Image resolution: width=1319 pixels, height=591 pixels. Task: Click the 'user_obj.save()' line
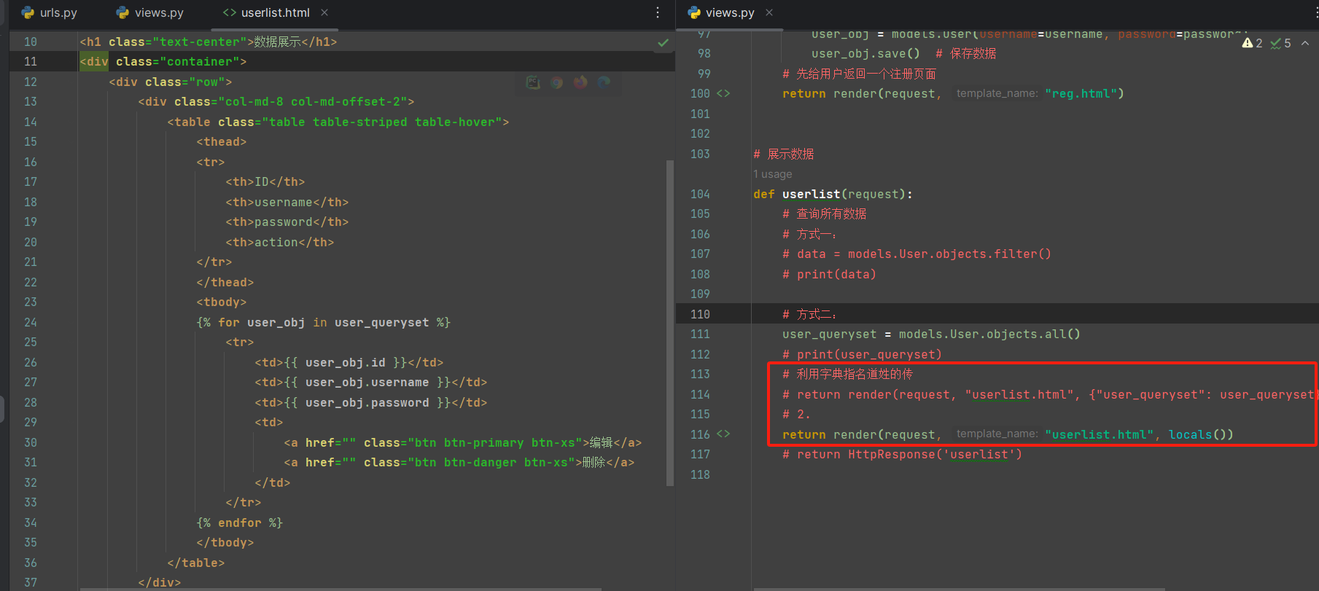click(865, 53)
